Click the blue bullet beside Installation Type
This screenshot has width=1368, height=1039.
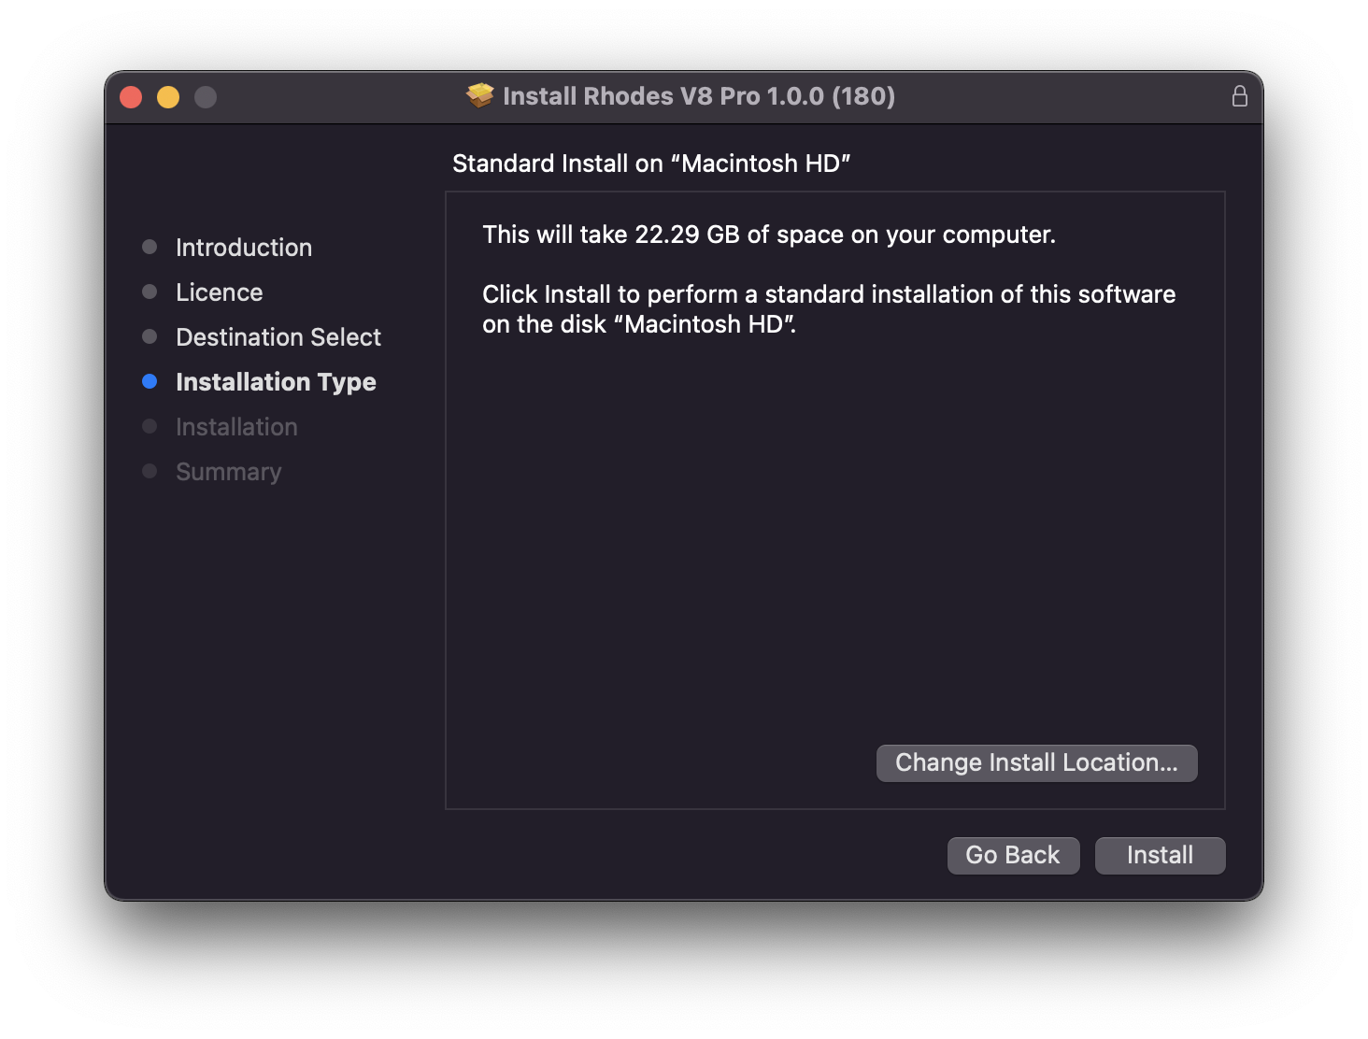[x=150, y=381]
